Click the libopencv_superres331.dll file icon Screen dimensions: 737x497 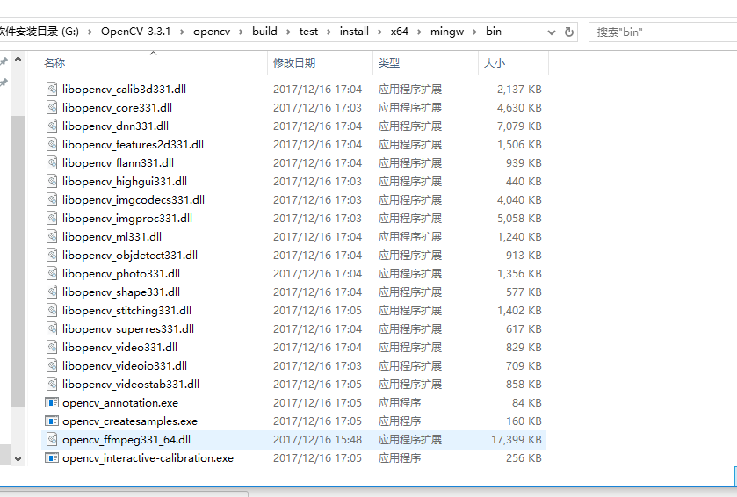pos(52,328)
